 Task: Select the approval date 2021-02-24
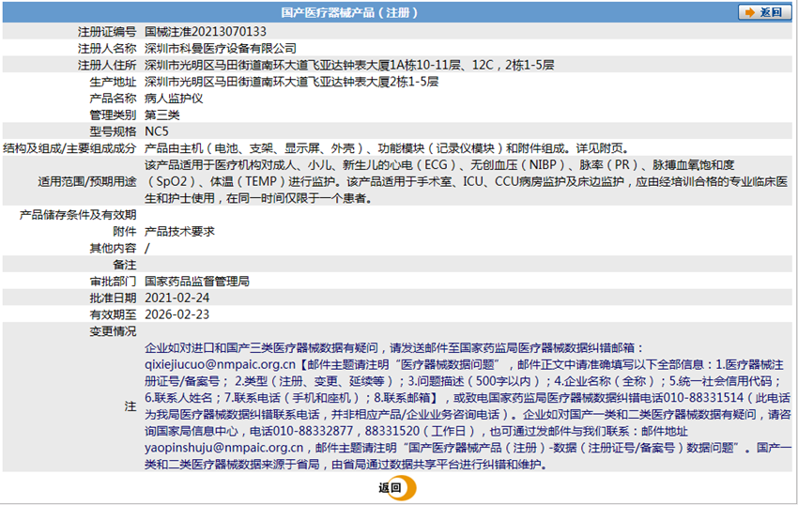(x=177, y=298)
